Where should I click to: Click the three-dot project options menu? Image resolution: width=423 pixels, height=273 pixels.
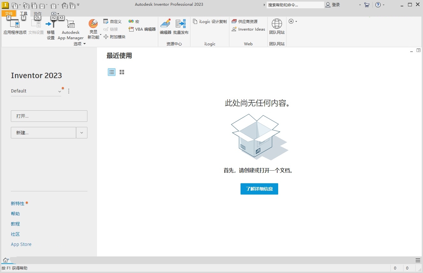69,91
